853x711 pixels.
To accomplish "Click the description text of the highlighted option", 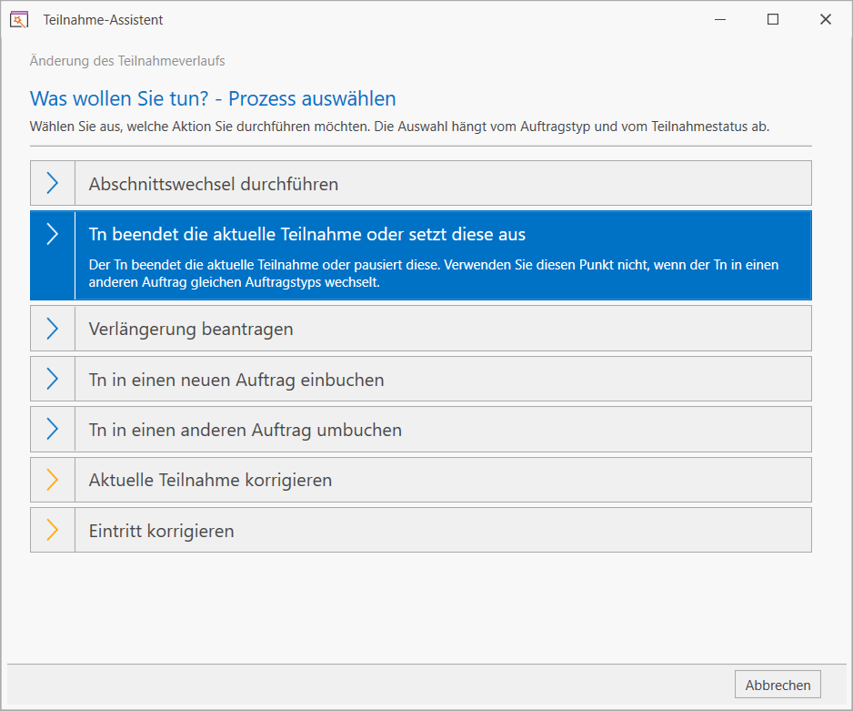I will (x=434, y=273).
